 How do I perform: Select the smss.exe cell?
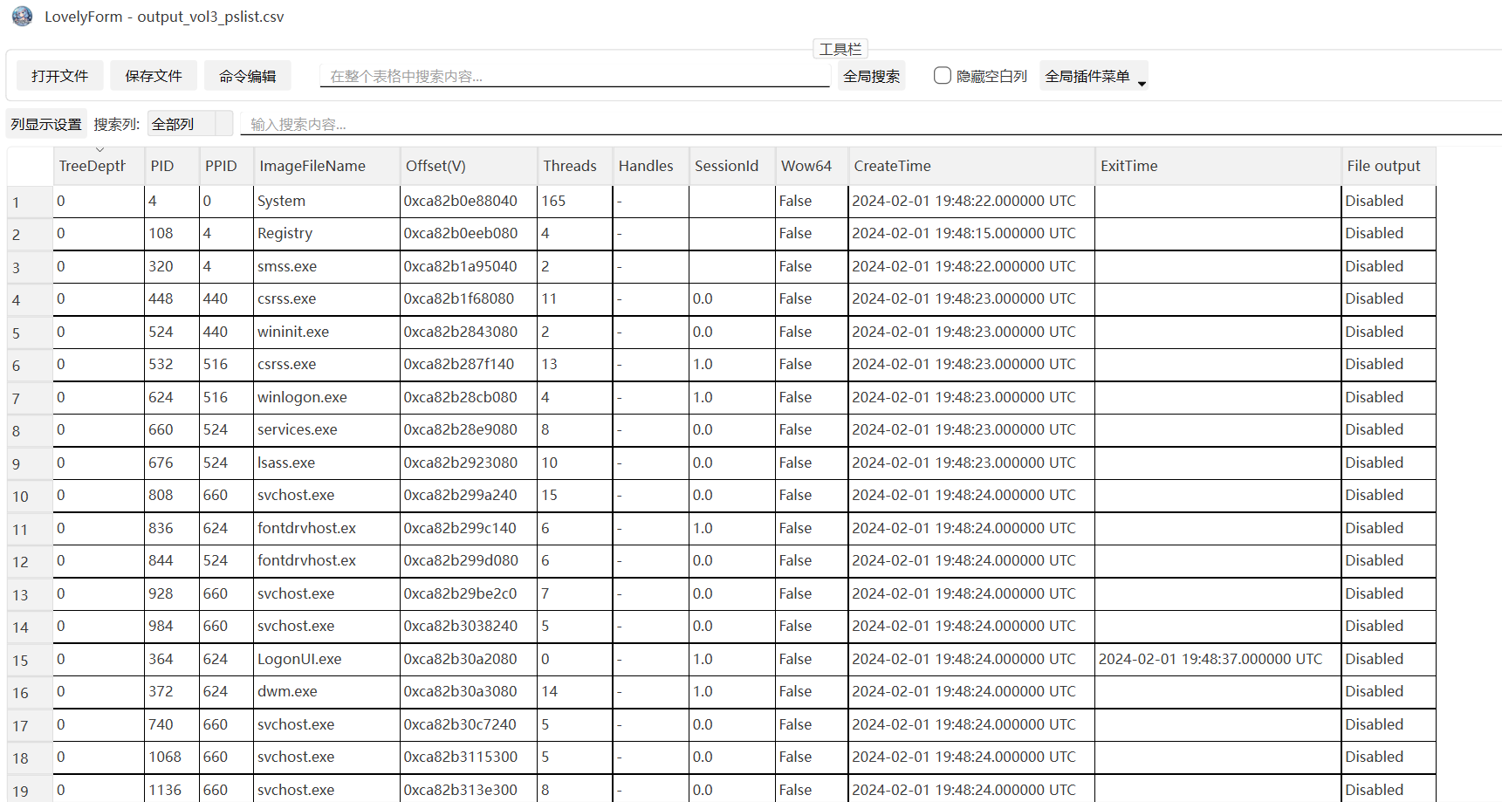coord(327,266)
